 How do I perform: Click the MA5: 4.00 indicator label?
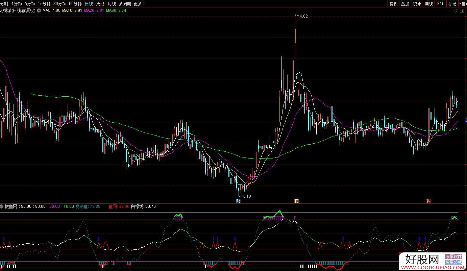[x=51, y=10]
